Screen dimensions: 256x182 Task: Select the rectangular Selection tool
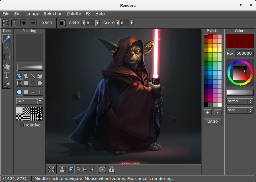[x=7, y=57]
